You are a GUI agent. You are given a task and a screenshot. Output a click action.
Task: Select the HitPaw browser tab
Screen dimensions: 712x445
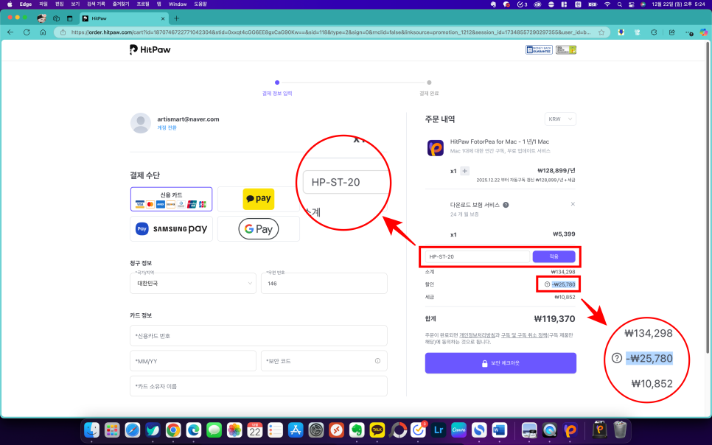click(122, 18)
